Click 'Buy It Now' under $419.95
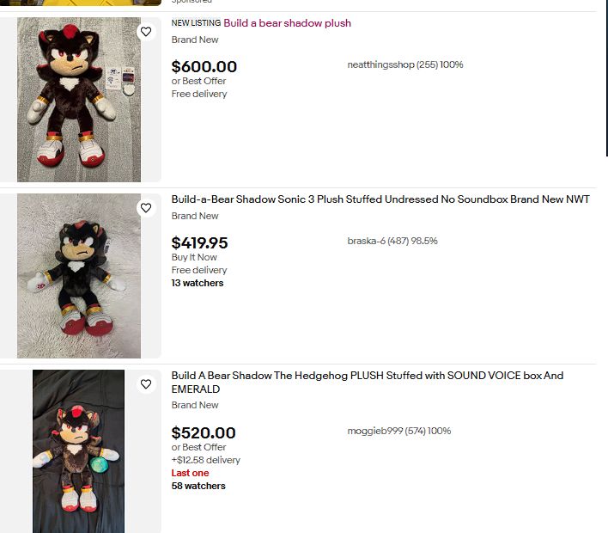The image size is (608, 533). point(194,257)
